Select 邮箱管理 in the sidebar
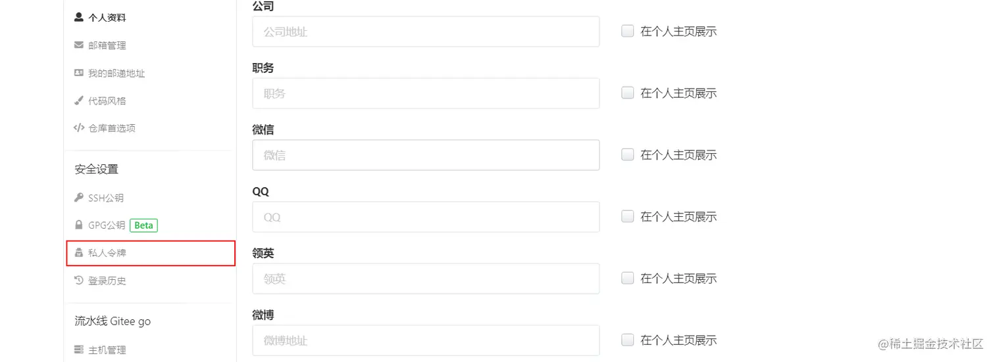The width and height of the screenshot is (995, 362). click(x=107, y=45)
